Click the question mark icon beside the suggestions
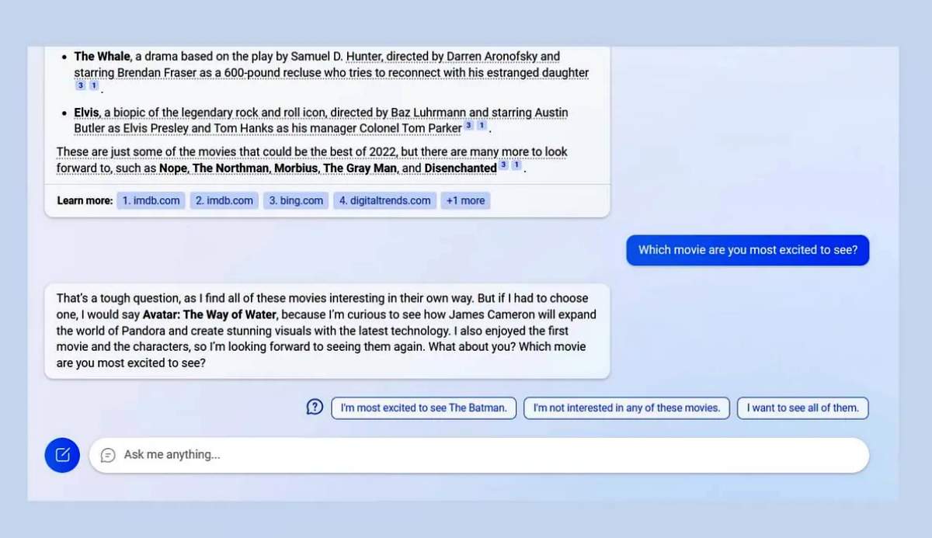This screenshot has height=538, width=932. pos(315,408)
